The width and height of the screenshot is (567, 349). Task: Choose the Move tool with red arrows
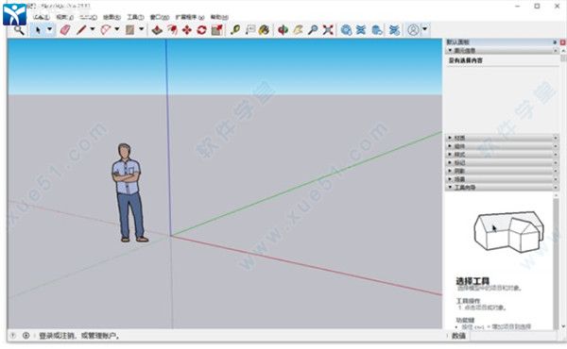pos(186,30)
